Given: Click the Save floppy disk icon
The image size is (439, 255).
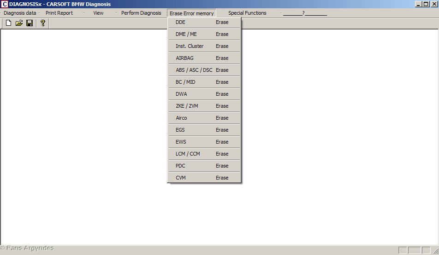Looking at the screenshot, I should (x=30, y=23).
